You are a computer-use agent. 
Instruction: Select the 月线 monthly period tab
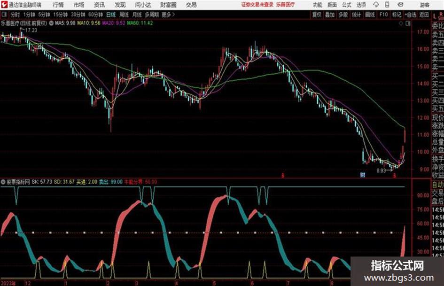click(x=137, y=15)
